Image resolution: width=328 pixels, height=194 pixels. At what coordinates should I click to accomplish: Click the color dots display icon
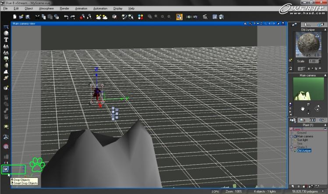(x=141, y=17)
